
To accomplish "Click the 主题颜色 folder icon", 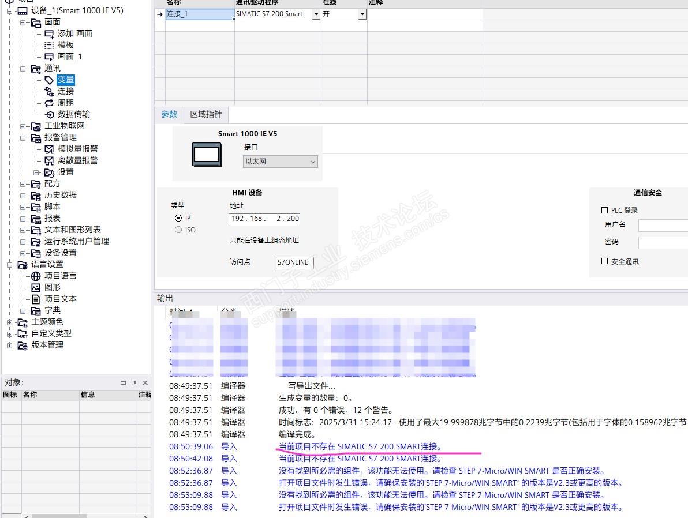I will 23,322.
